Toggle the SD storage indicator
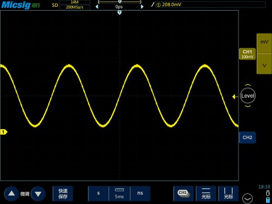Screen dimensions: 272x204 (55, 5)
